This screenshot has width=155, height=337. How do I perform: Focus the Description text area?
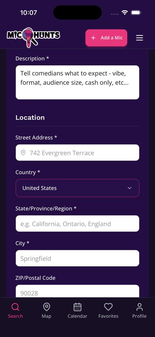(x=77, y=82)
